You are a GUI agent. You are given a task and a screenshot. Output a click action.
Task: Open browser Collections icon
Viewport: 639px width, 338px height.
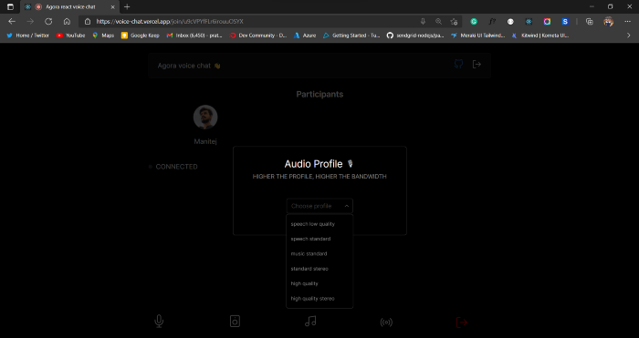(590, 22)
